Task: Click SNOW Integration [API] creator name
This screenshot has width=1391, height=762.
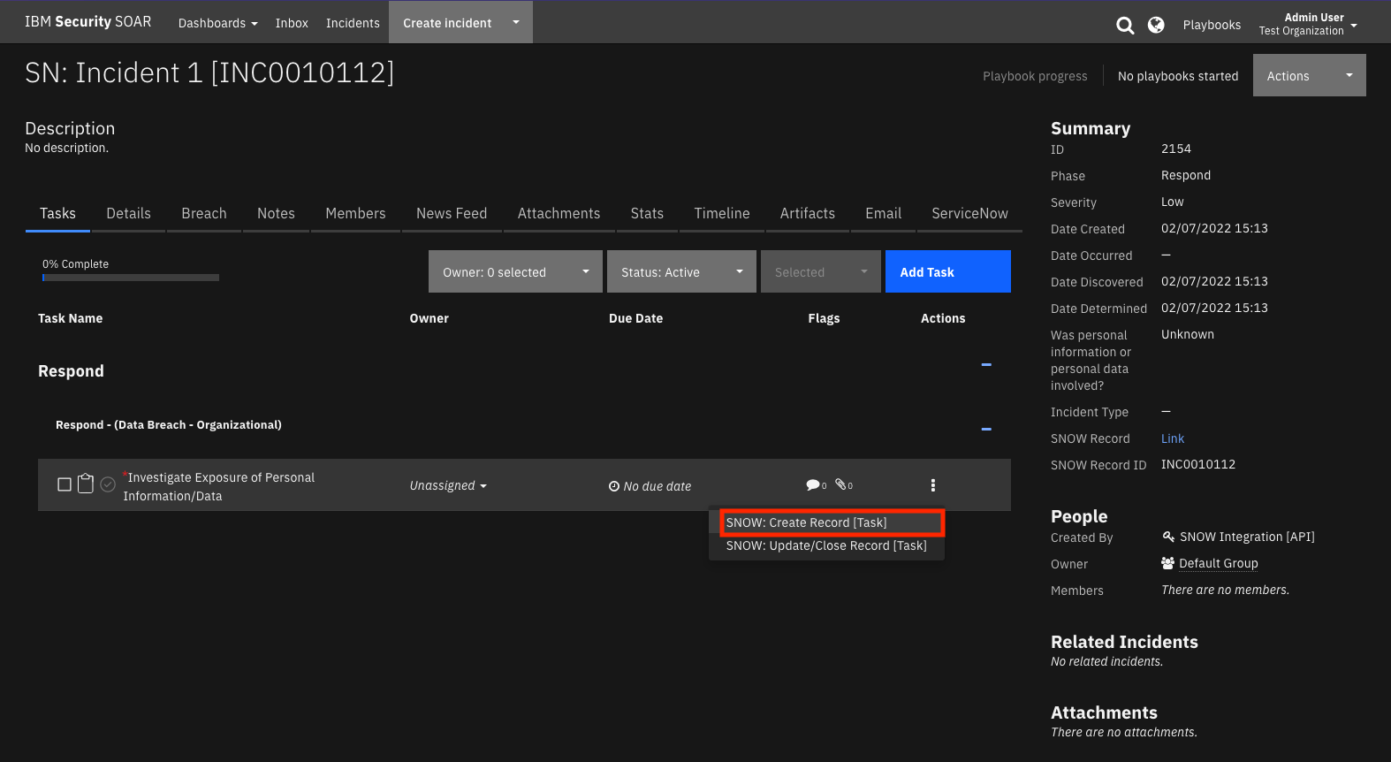Action: pos(1247,537)
